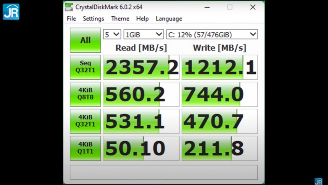Start the 4KiB Q8T8 test

click(85, 94)
